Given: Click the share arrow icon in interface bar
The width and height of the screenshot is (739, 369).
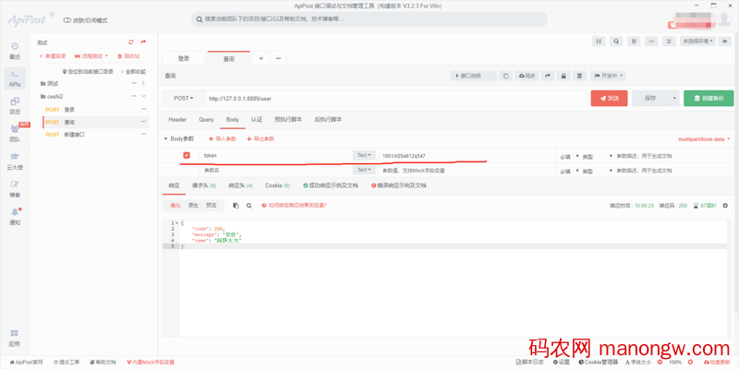Looking at the screenshot, I should point(548,76).
